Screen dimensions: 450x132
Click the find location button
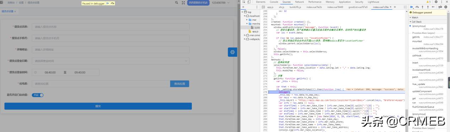180,84
